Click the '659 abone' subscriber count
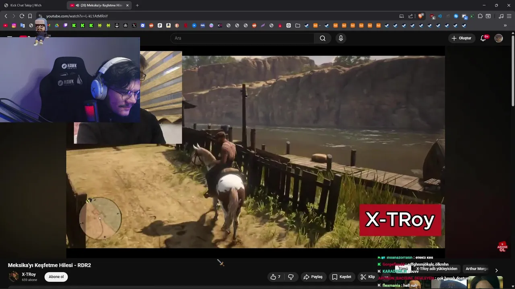515x289 pixels. click(29, 280)
